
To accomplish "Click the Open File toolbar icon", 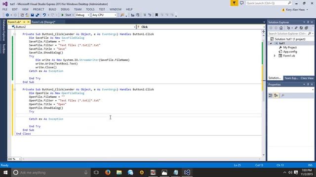I will coord(27,15).
